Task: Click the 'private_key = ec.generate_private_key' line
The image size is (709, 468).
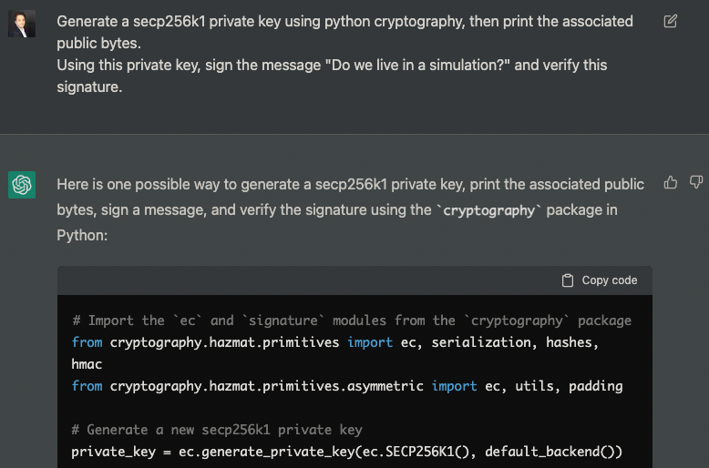Action: (347, 452)
